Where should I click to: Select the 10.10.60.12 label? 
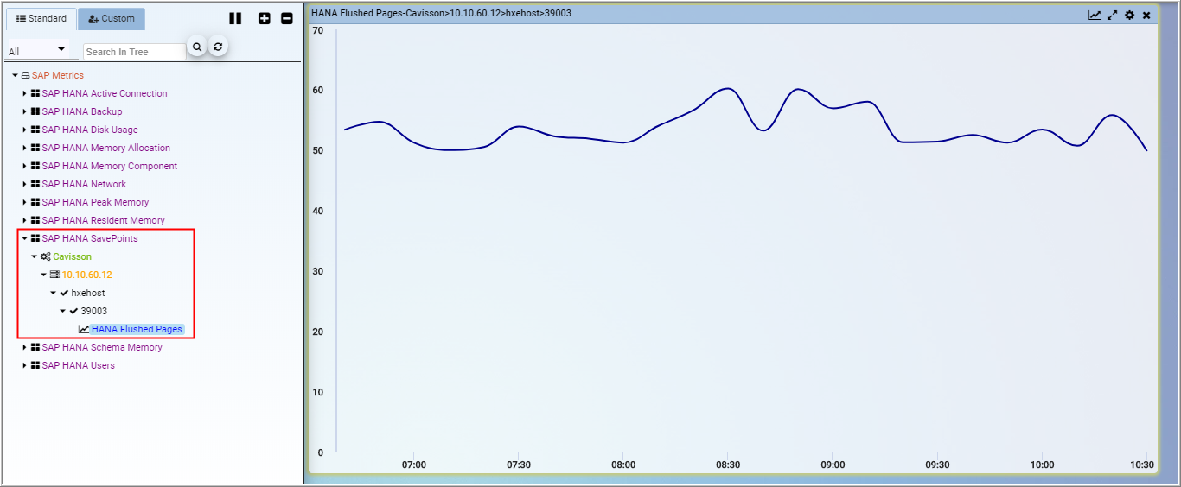click(x=86, y=275)
